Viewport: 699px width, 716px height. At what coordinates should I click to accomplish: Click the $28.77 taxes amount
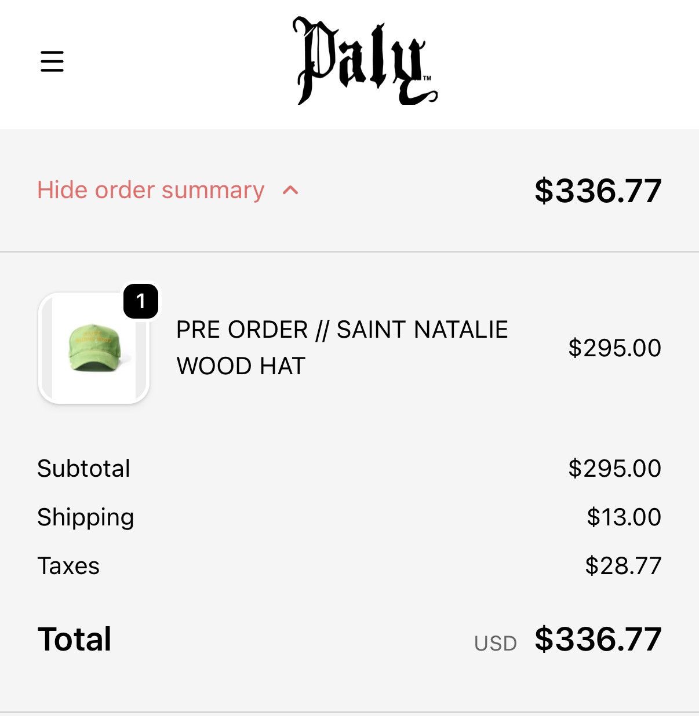pyautogui.click(x=623, y=565)
